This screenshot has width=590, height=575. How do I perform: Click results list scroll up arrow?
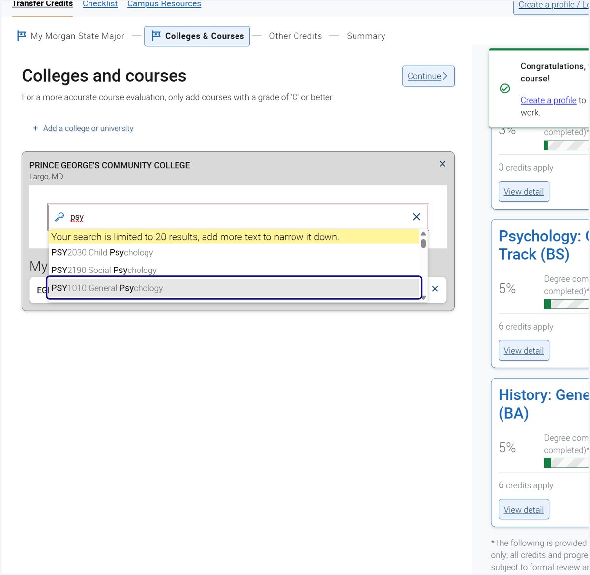(x=423, y=234)
